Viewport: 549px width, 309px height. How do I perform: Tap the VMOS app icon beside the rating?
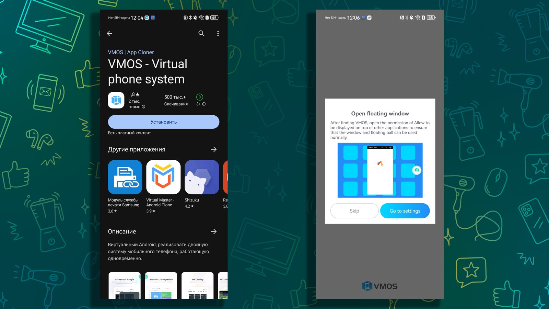[116, 100]
